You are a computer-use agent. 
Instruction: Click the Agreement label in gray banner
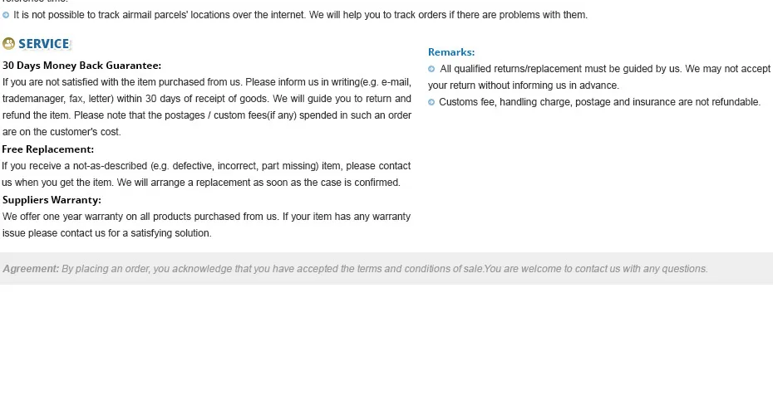click(31, 269)
